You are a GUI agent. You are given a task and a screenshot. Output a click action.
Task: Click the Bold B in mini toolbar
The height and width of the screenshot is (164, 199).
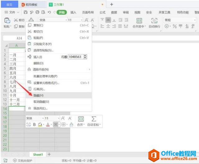pyautogui.click(x=34, y=124)
